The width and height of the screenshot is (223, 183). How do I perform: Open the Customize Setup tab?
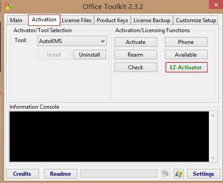tap(196, 20)
